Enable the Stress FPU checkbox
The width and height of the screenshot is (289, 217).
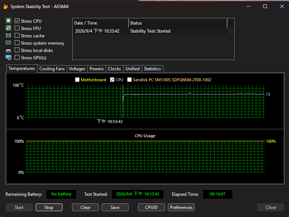[x=17, y=28]
